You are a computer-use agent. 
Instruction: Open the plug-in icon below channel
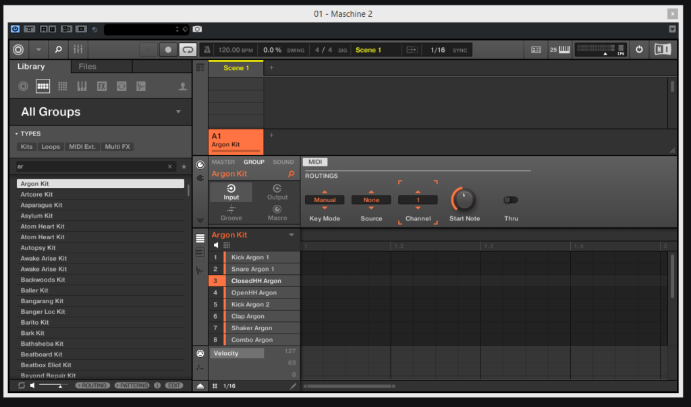[x=200, y=178]
